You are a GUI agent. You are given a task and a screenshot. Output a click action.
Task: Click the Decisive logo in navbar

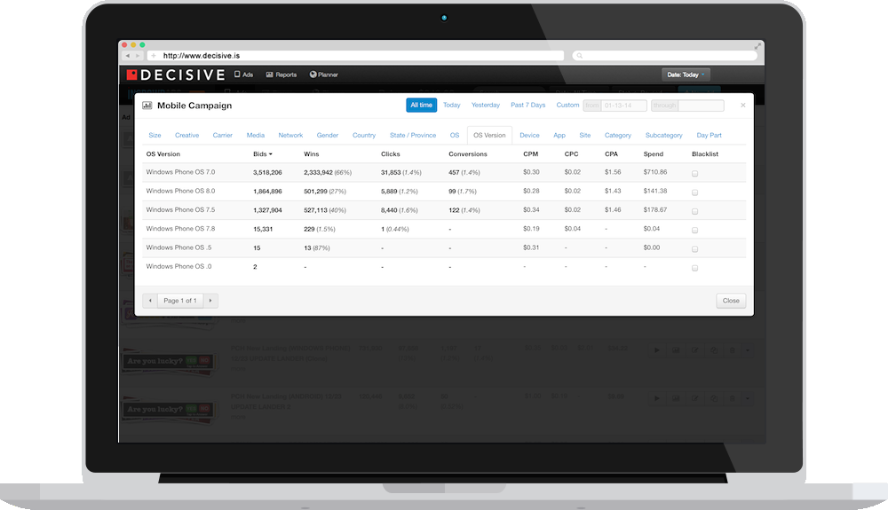[175, 75]
